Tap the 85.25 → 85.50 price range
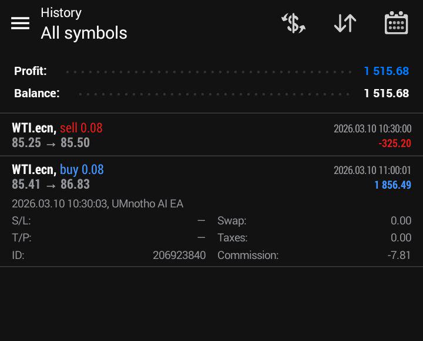This screenshot has height=341, width=423. click(51, 143)
